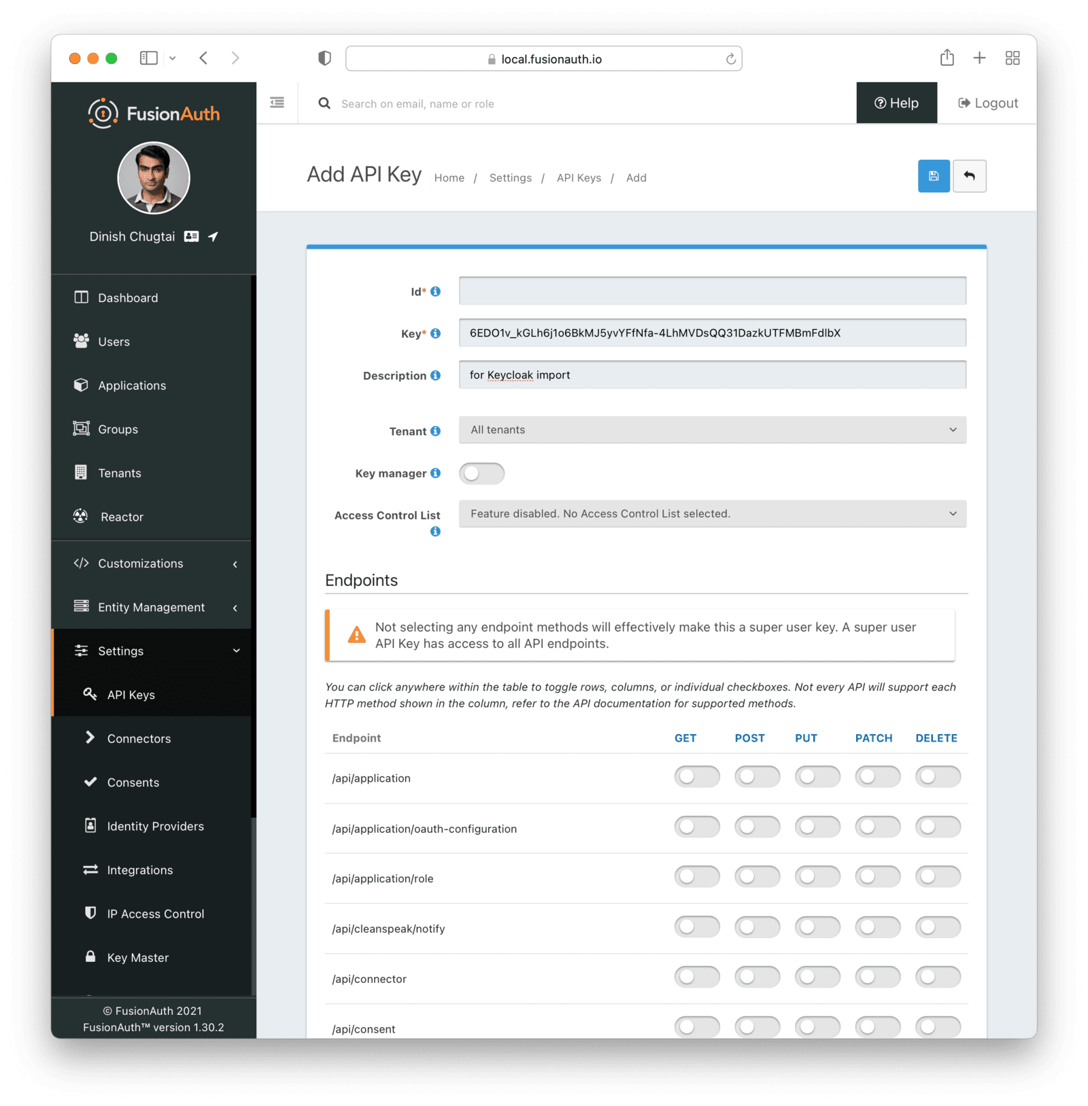The image size is (1088, 1106).
Task: Open the Key field info icon
Action: (435, 333)
